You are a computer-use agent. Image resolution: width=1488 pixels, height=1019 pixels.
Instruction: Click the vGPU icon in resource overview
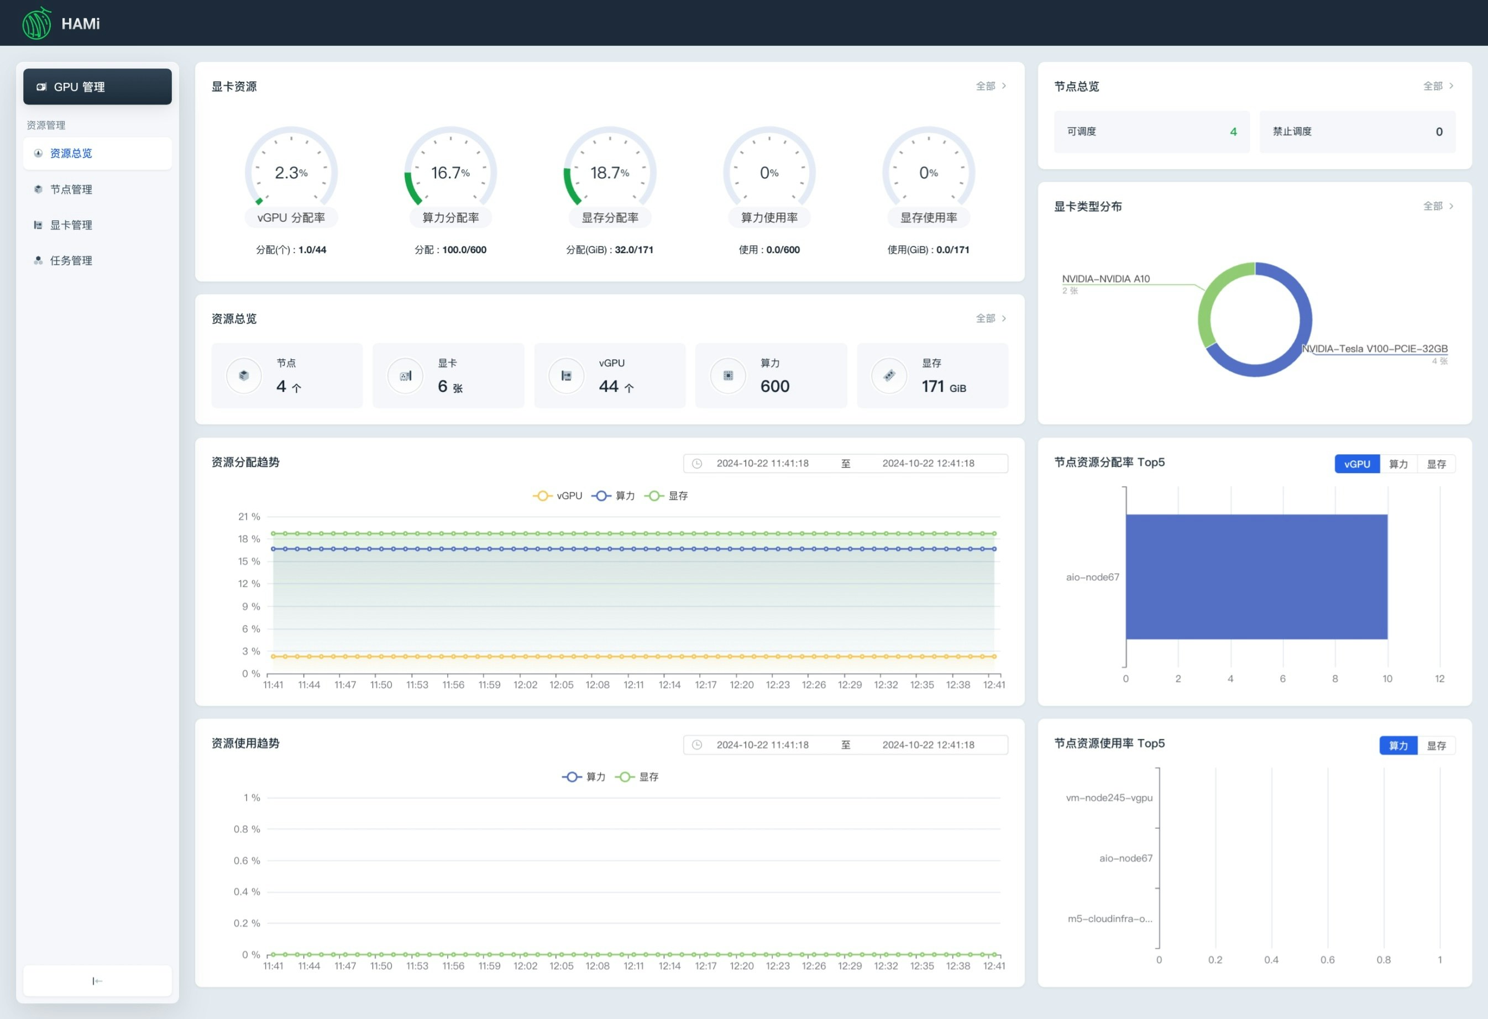pos(567,376)
